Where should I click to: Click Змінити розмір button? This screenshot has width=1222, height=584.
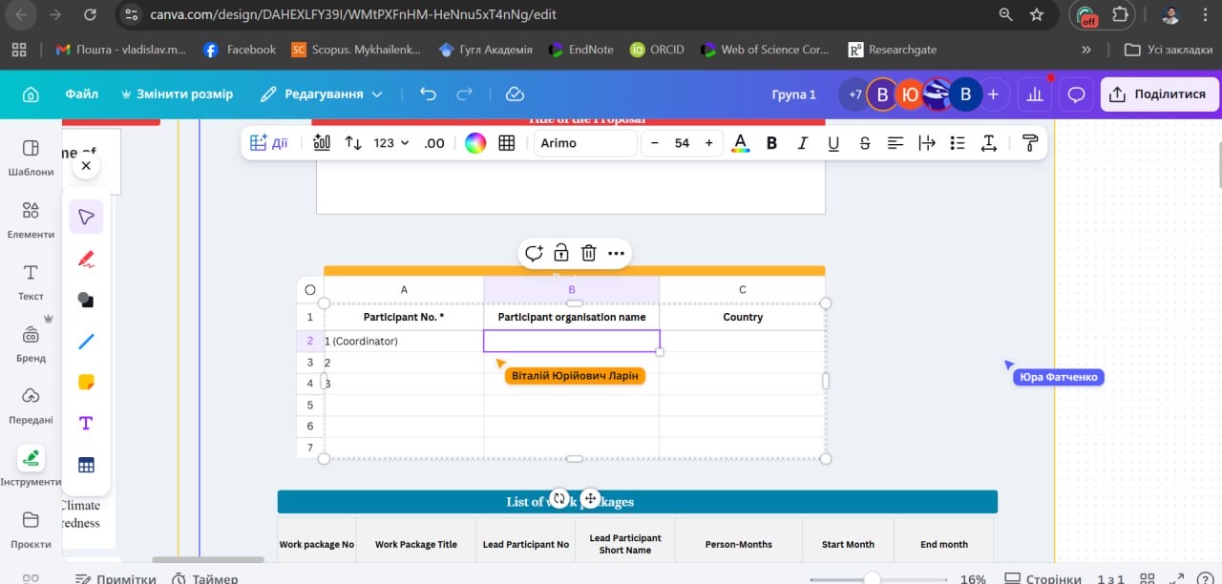pyautogui.click(x=177, y=94)
